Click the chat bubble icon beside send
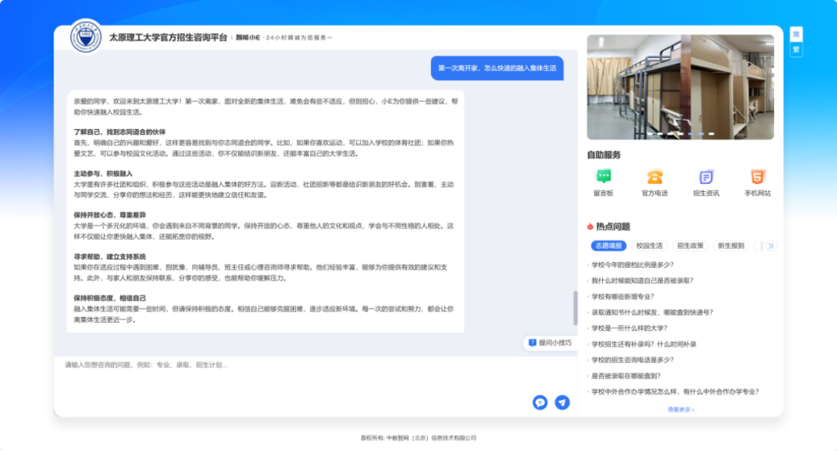Screen dimensions: 837x451 (x=540, y=402)
